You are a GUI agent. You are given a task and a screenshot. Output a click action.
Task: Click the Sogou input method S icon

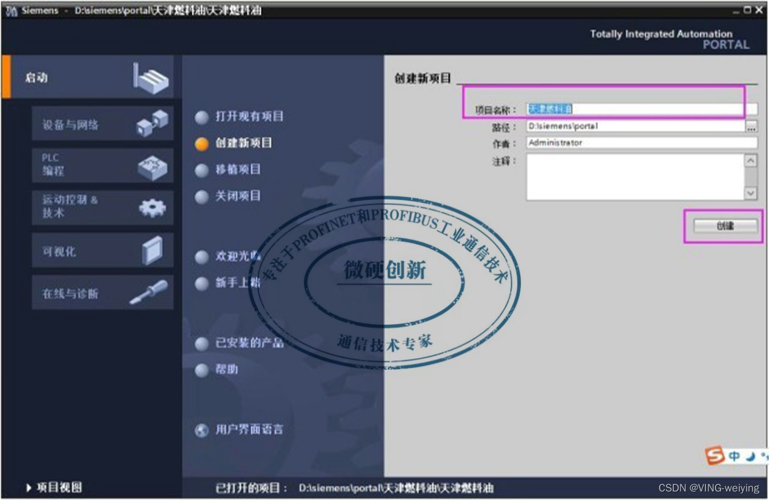click(715, 456)
